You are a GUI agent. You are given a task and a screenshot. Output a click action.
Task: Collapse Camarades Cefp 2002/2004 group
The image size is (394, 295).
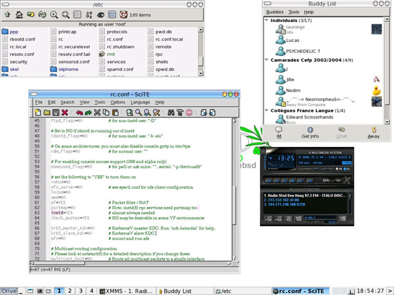267,59
